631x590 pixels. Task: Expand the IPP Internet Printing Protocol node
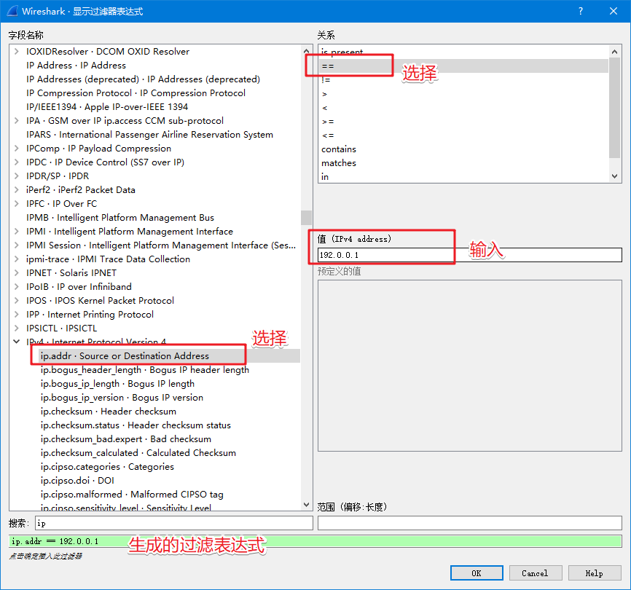[17, 315]
